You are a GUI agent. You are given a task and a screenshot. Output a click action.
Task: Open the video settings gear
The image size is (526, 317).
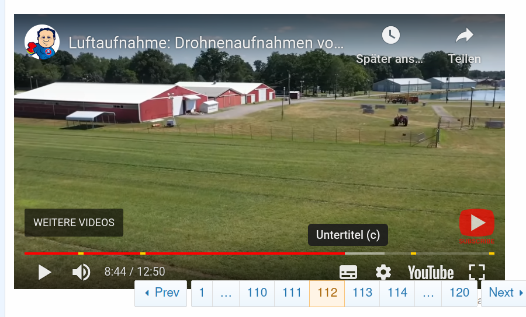click(383, 272)
